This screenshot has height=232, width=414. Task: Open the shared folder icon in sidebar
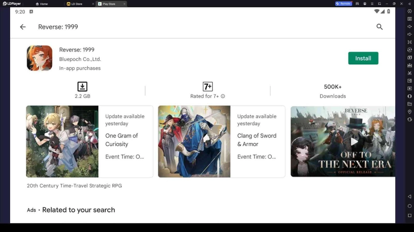(x=410, y=104)
